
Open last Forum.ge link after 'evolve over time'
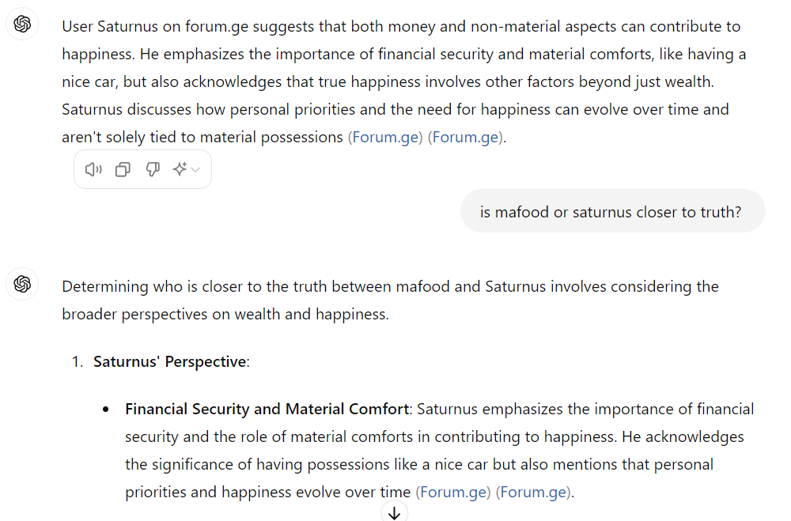point(533,492)
